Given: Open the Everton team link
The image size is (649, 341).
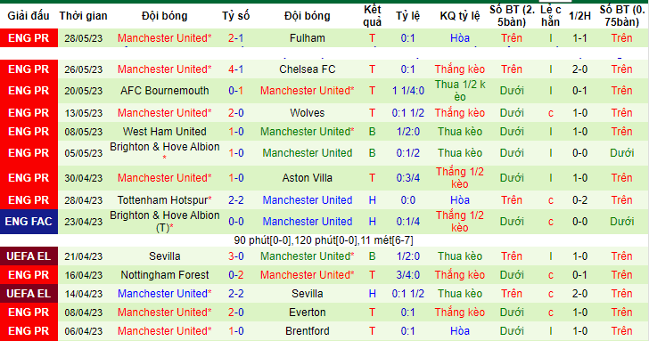Looking at the screenshot, I should [x=307, y=313].
